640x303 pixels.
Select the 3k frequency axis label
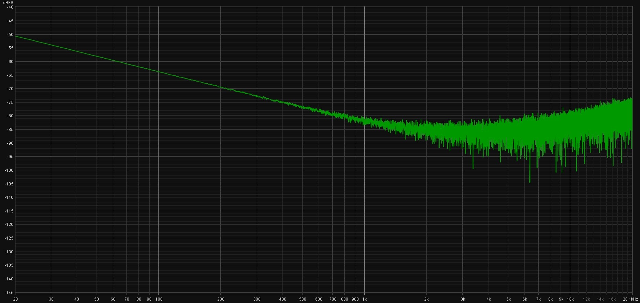coord(463,299)
